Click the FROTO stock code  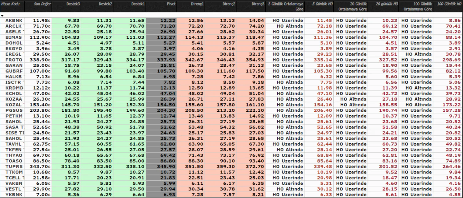tap(14, 60)
